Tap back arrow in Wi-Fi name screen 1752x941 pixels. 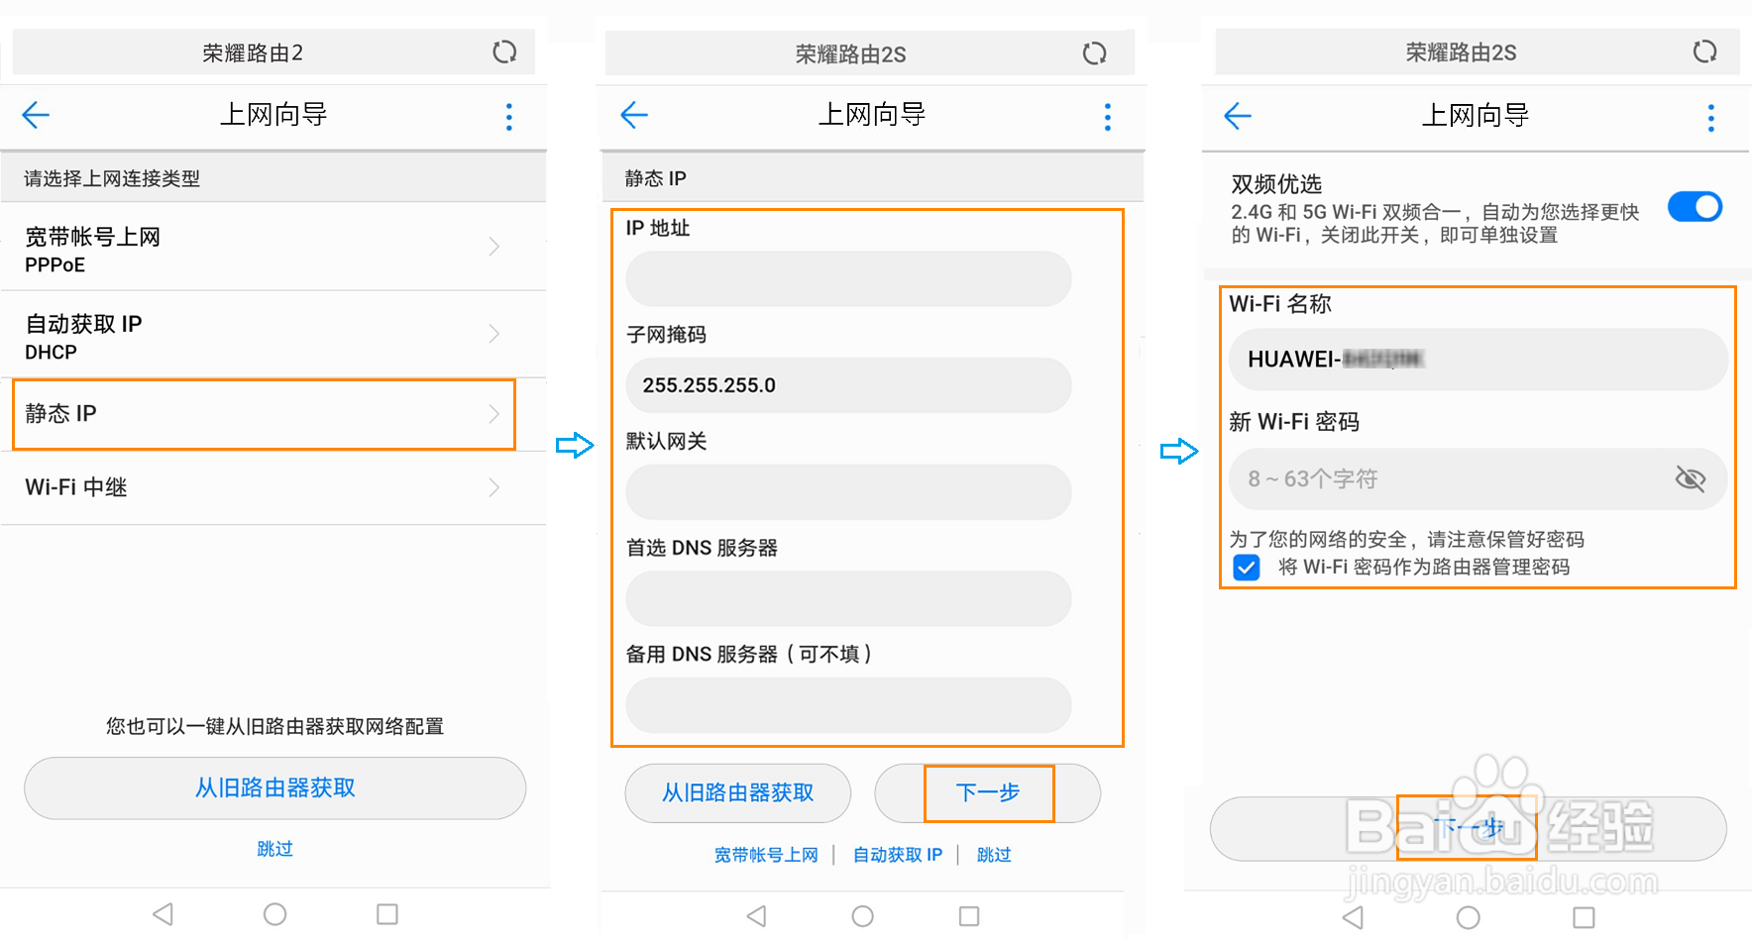tap(1238, 116)
